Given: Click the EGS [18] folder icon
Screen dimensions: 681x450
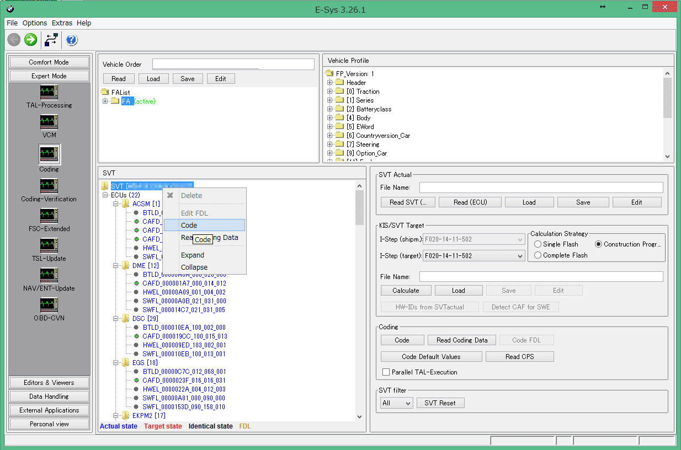Looking at the screenshot, I should (126, 363).
